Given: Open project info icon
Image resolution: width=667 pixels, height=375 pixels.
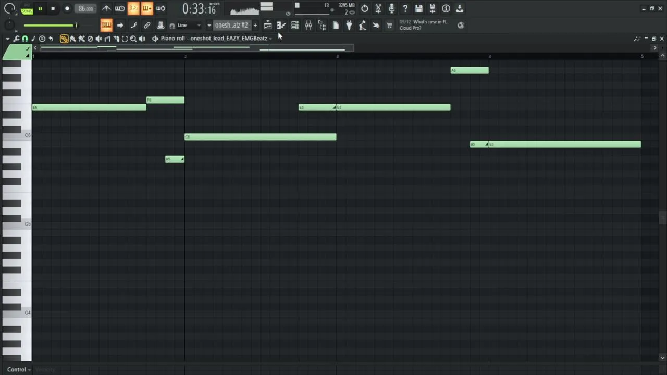Looking at the screenshot, I should [x=446, y=8].
